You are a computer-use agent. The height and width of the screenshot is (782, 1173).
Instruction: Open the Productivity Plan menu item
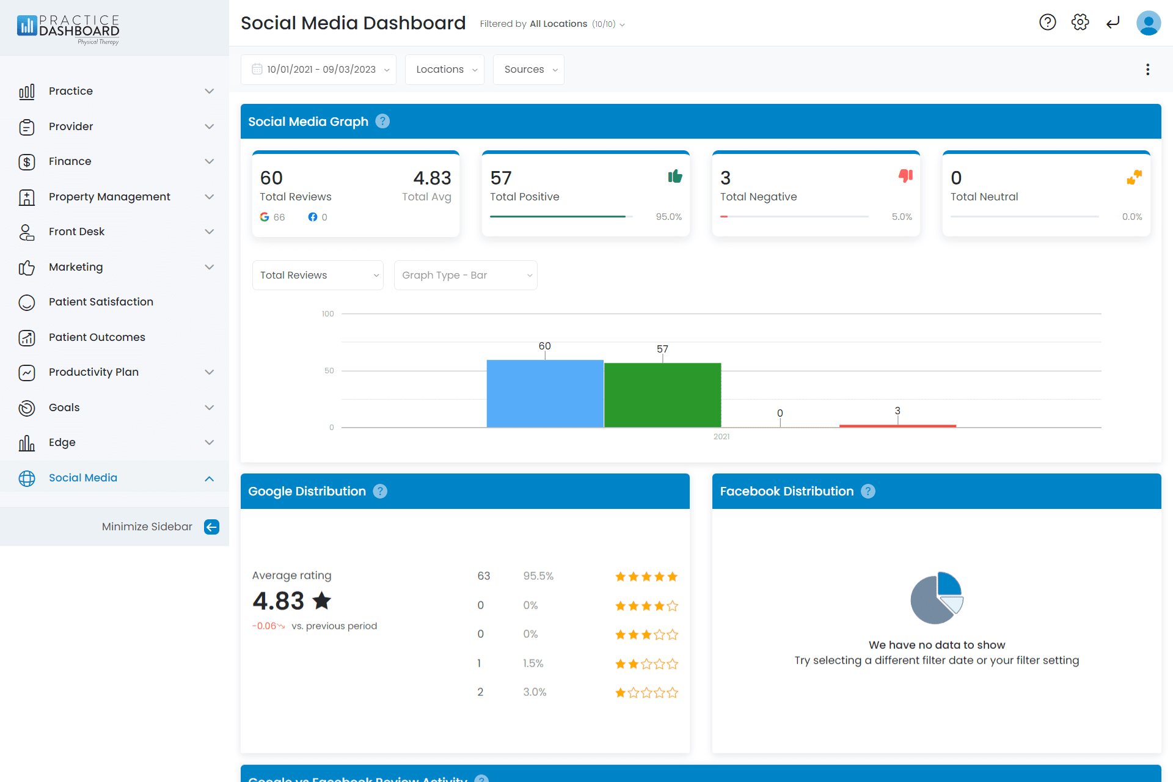point(114,372)
